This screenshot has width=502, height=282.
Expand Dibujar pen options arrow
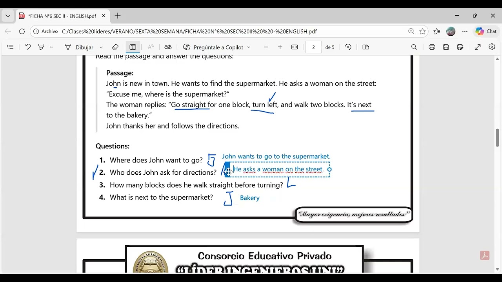pyautogui.click(x=101, y=47)
